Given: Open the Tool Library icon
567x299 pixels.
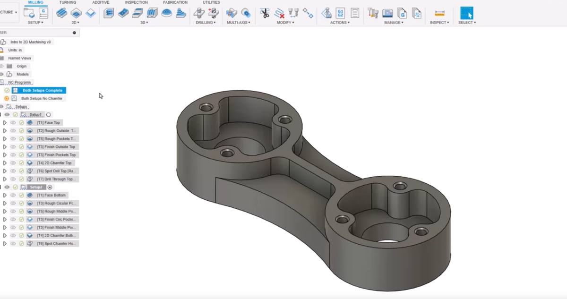Looking at the screenshot, I should tap(373, 13).
